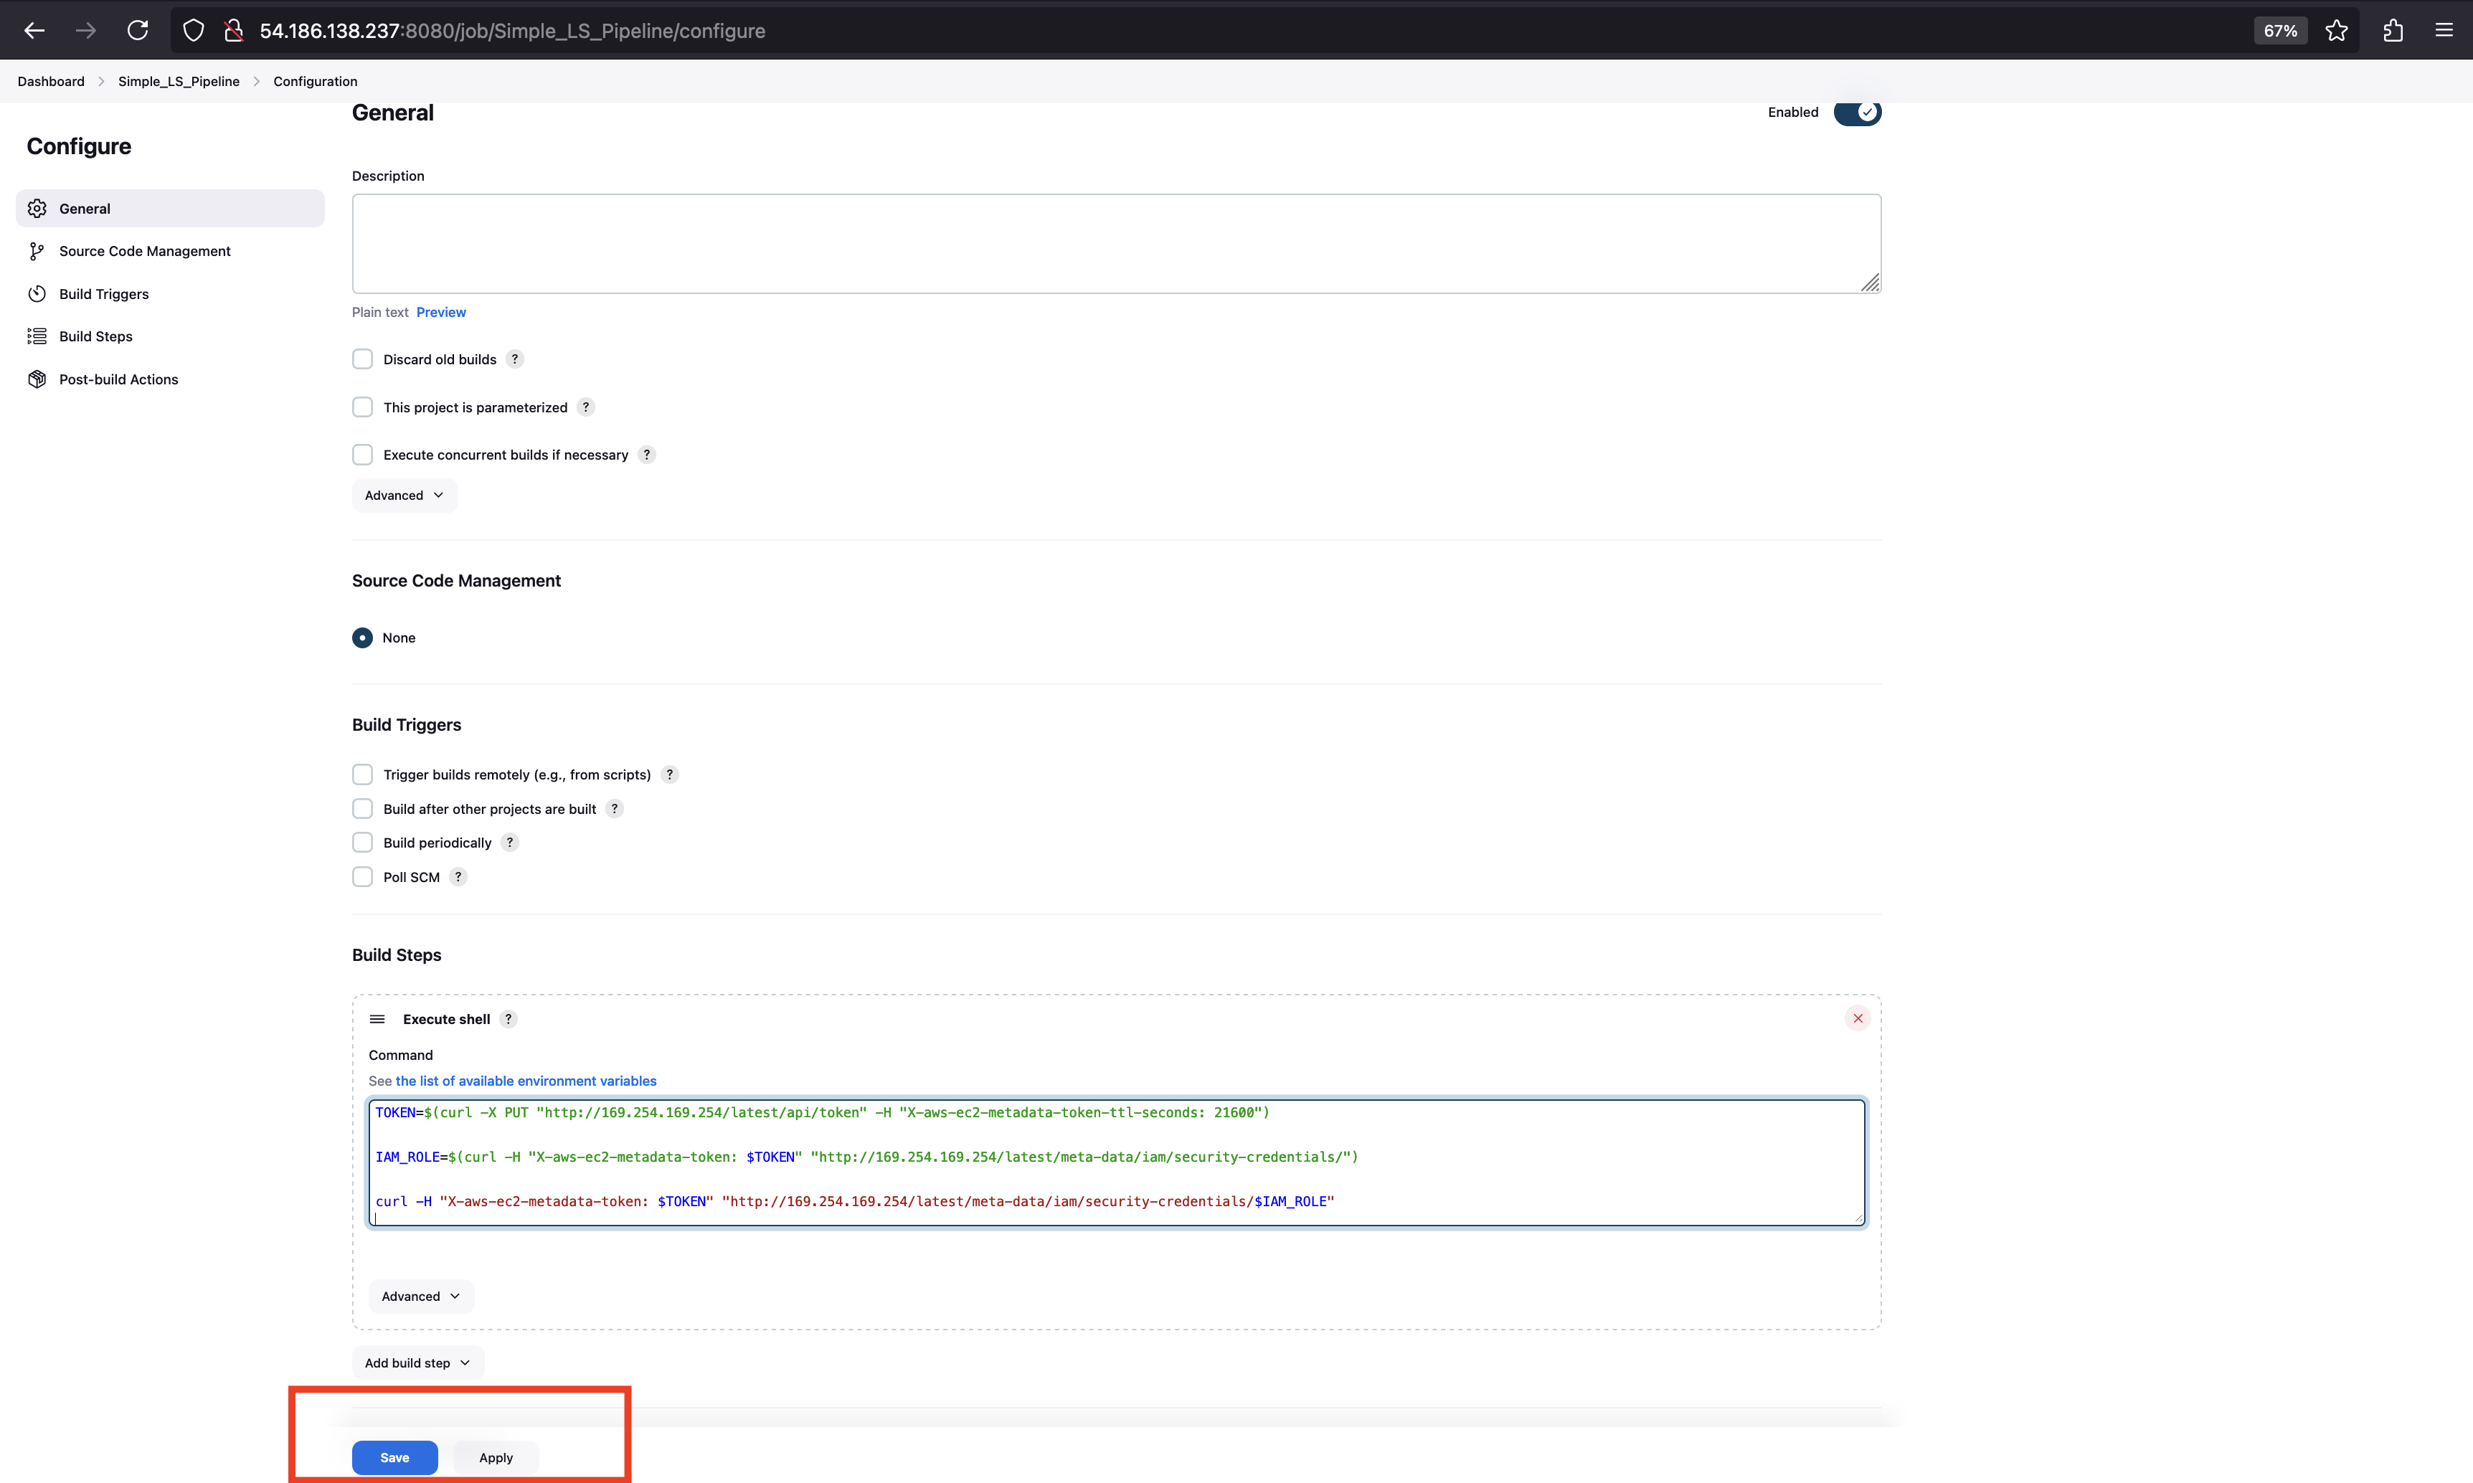Viewport: 2473px width, 1483px height.
Task: Bookmark page with star icon
Action: [x=2336, y=31]
